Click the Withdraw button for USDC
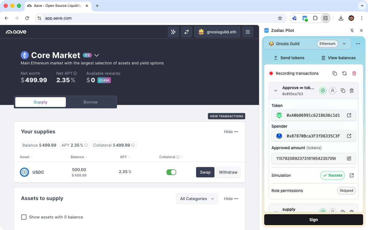Image resolution: width=368 pixels, height=230 pixels. (228, 172)
